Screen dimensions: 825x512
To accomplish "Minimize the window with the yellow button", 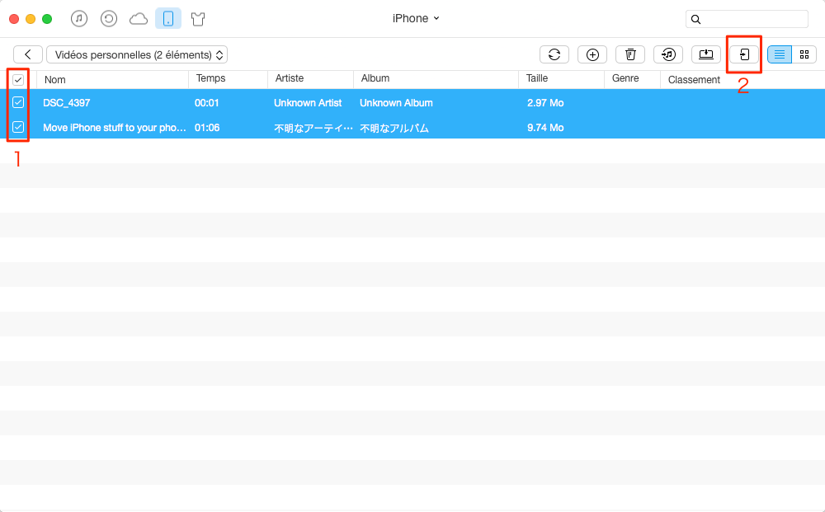I will coord(31,19).
